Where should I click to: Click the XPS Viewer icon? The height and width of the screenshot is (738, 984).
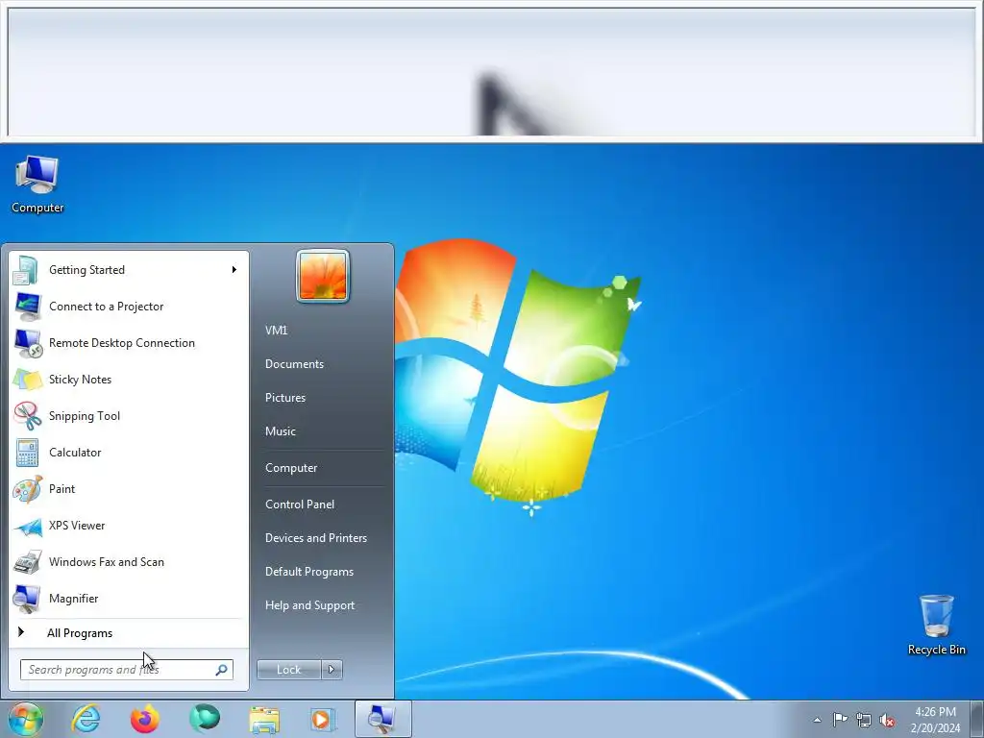tap(27, 526)
